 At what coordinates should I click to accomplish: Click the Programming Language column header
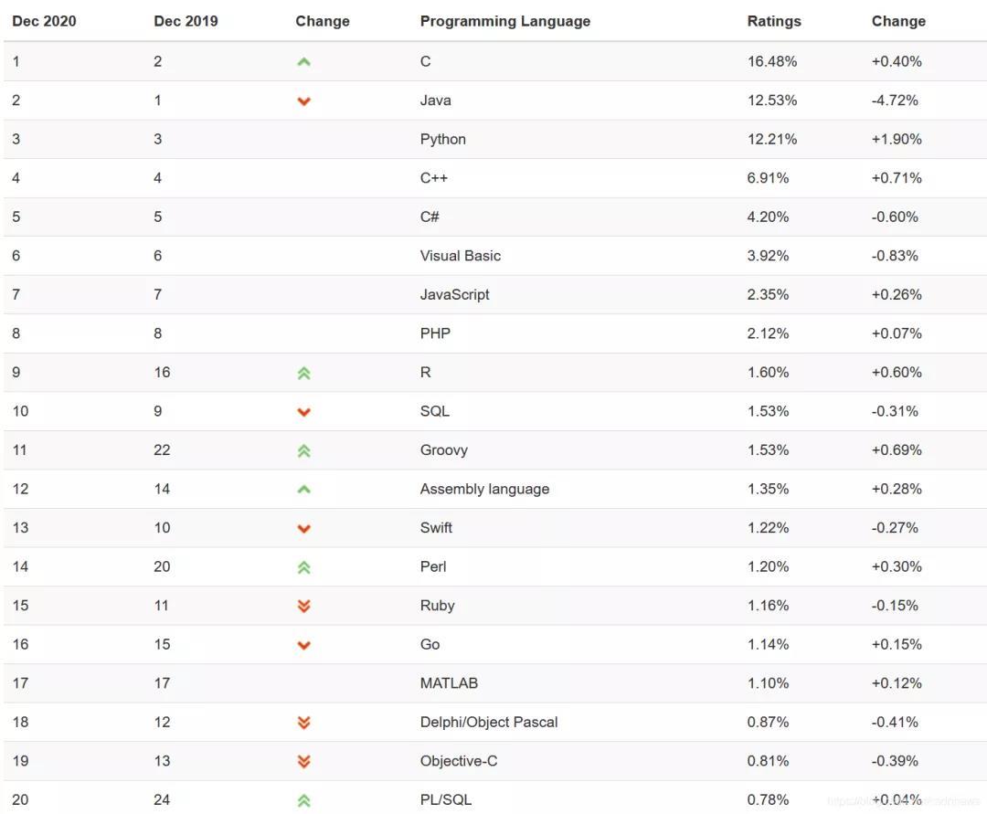click(x=504, y=21)
